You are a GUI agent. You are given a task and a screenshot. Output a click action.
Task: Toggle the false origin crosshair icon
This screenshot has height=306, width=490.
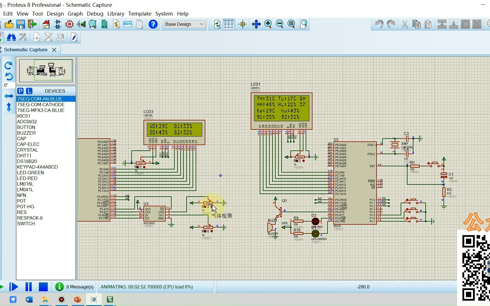243,24
